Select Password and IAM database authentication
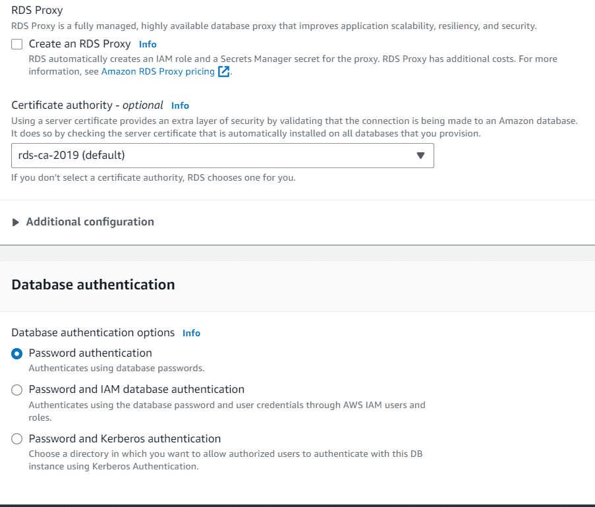 (16, 390)
